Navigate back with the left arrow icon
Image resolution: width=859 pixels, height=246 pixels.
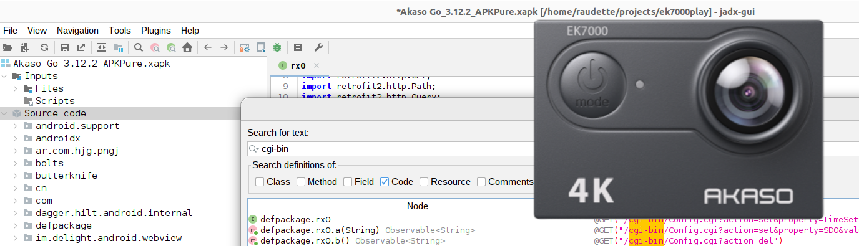208,47
